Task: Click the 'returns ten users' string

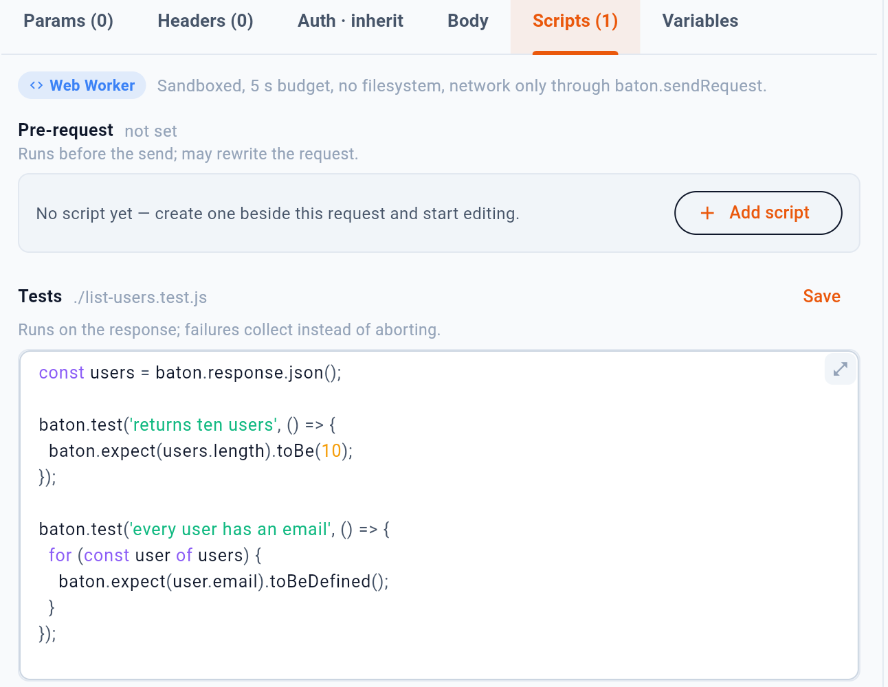Action: (203, 425)
